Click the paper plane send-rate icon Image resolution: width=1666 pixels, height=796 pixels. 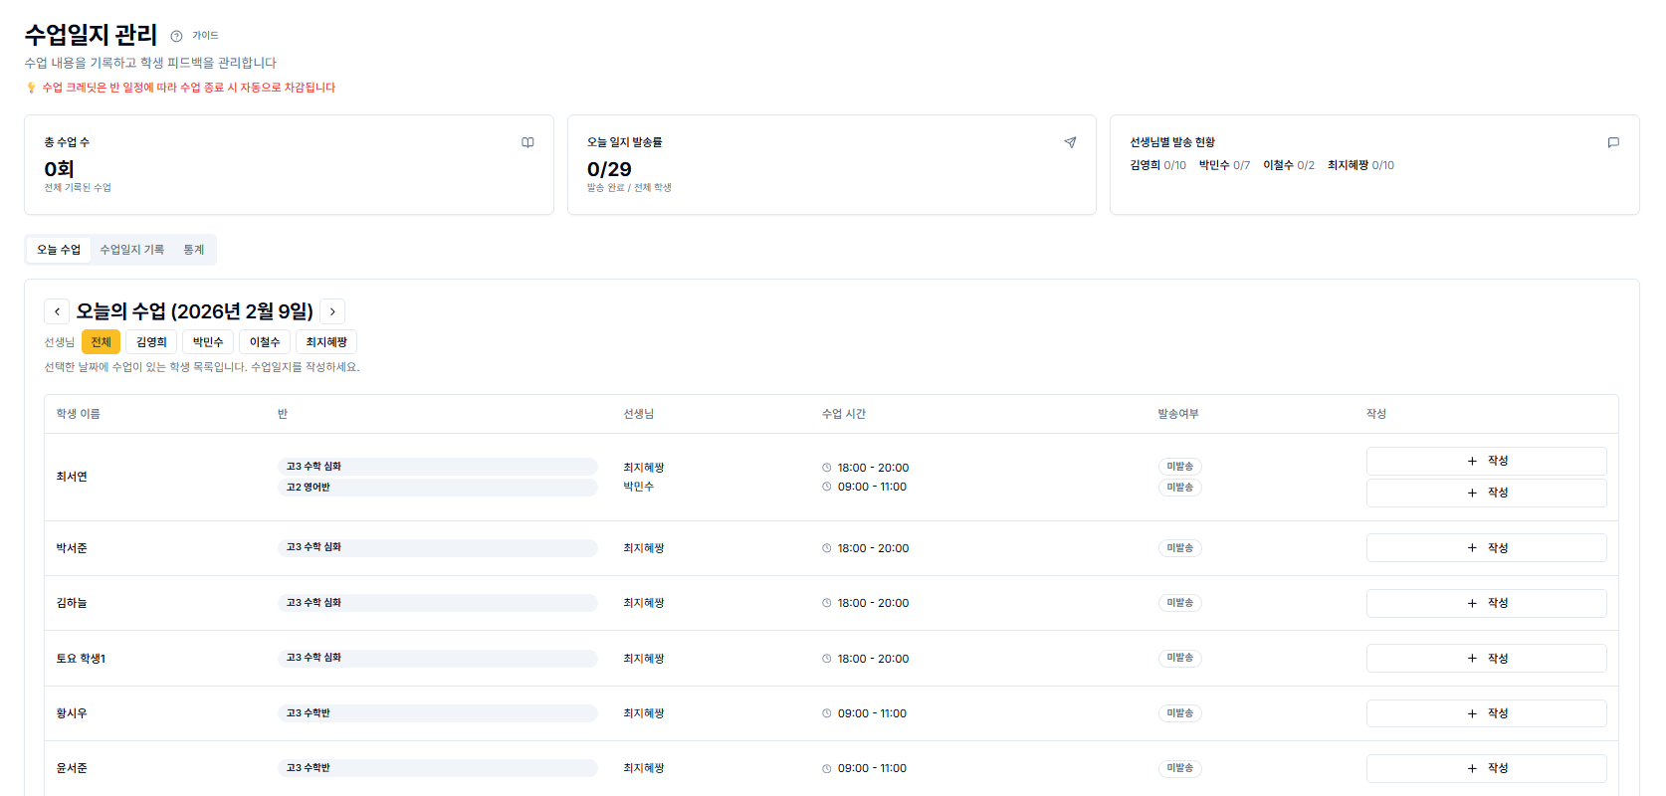click(x=1070, y=142)
